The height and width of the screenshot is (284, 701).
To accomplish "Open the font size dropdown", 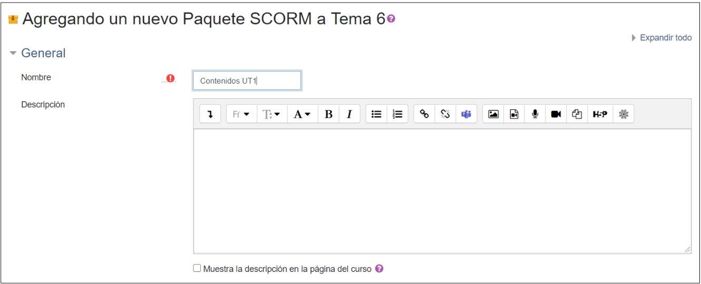I will click(x=272, y=114).
